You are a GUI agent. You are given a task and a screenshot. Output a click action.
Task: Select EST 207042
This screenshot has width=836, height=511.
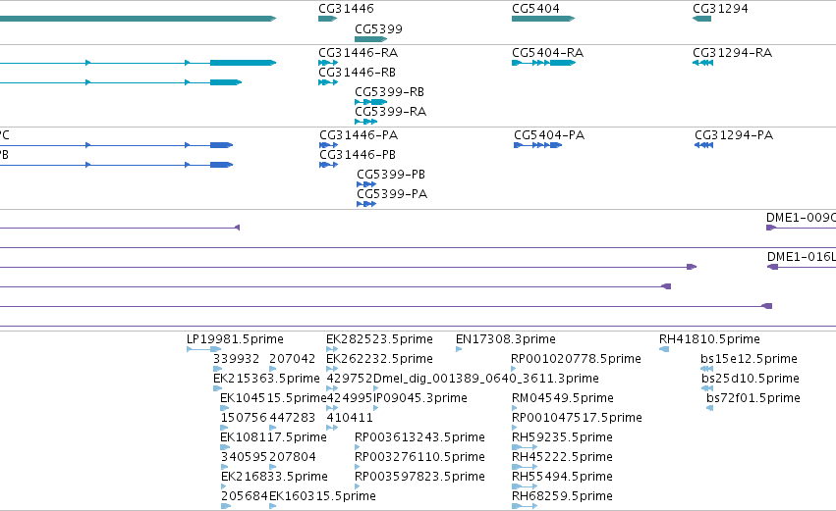tap(292, 359)
